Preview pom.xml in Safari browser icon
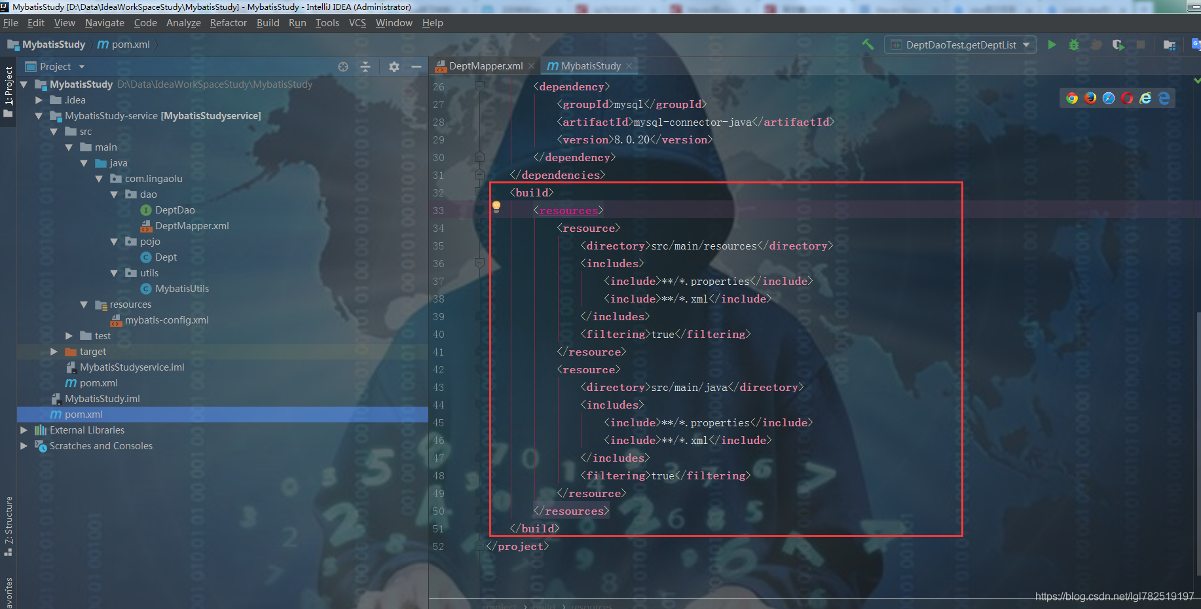 1109,98
